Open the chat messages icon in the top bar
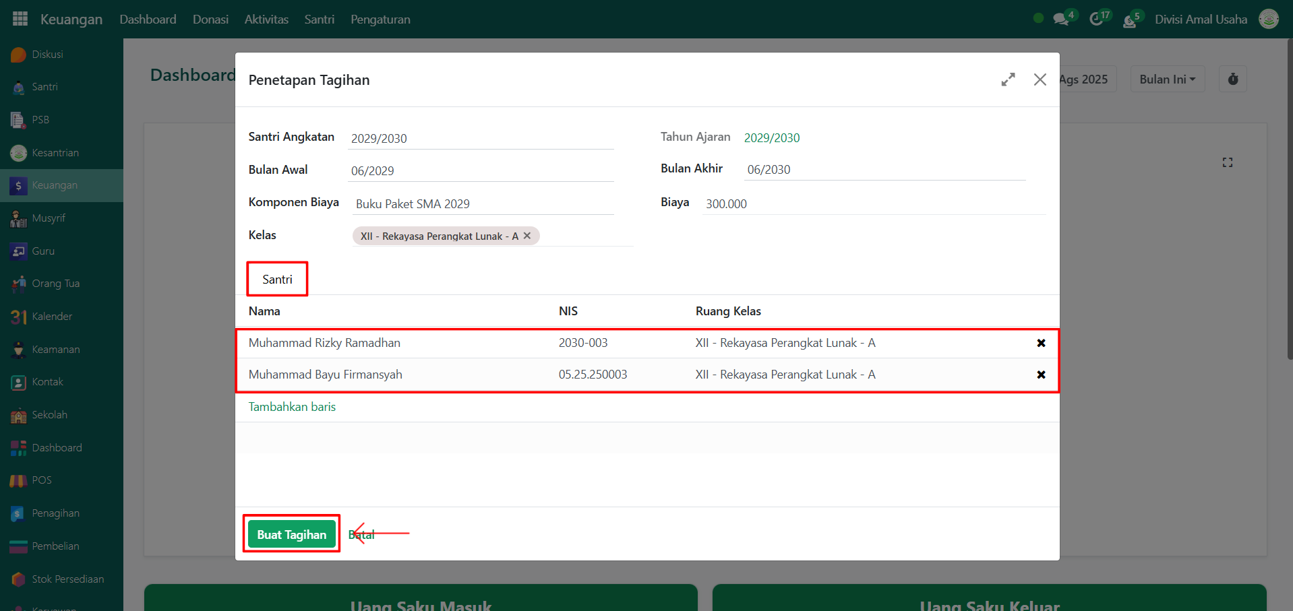 (1061, 19)
